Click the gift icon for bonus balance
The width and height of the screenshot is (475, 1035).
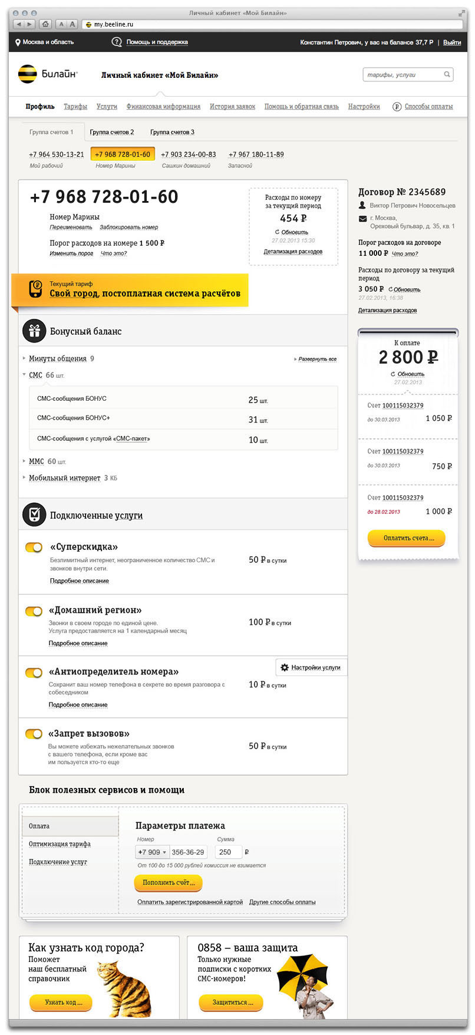click(34, 331)
